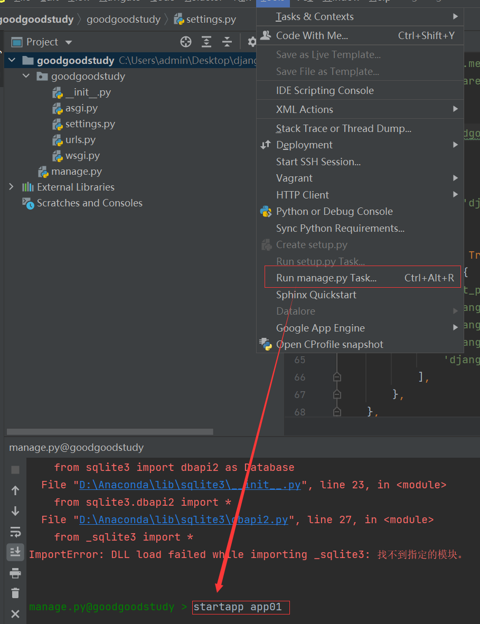
Task: Open Project panel gear settings
Action: [252, 42]
